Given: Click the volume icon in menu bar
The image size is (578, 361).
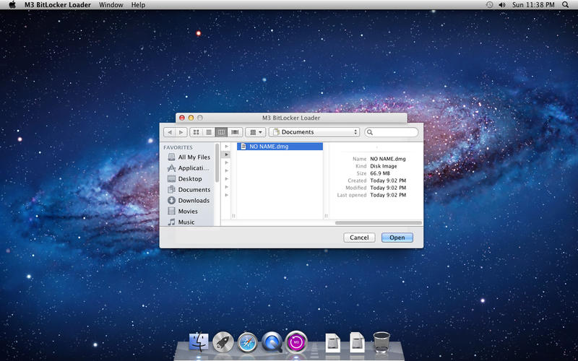Looking at the screenshot, I should (x=501, y=5).
